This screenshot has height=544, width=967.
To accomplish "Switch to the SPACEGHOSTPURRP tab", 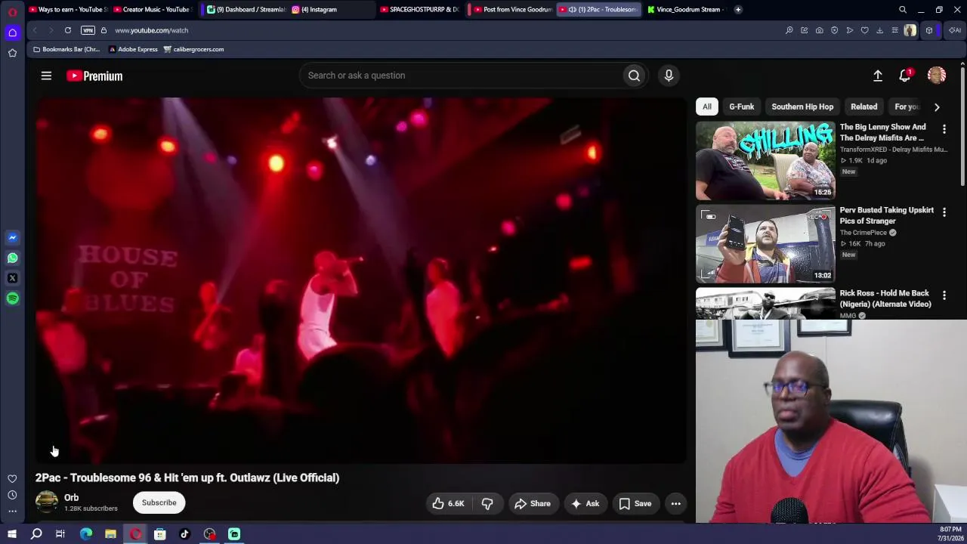I will click(420, 10).
